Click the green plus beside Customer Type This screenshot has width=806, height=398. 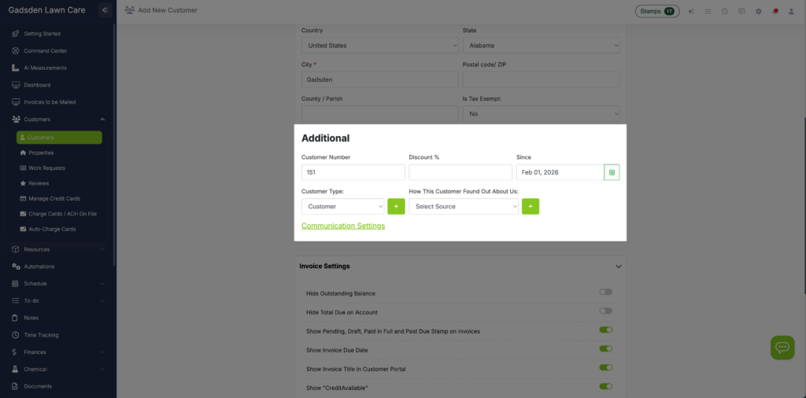[x=396, y=206]
